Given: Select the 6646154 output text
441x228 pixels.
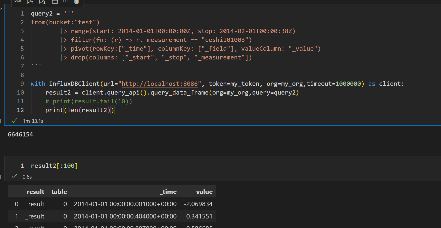Looking at the screenshot, I should 20,134.
